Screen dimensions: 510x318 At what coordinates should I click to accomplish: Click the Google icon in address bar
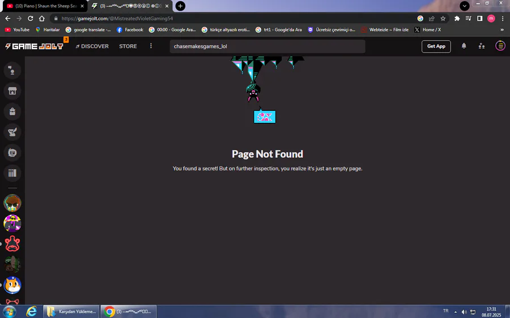[x=420, y=19]
